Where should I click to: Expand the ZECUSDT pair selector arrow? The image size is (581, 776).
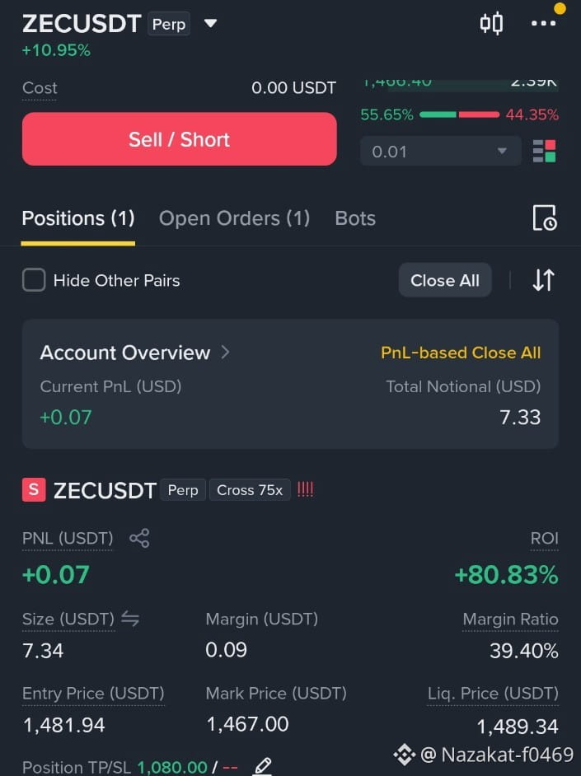[211, 23]
